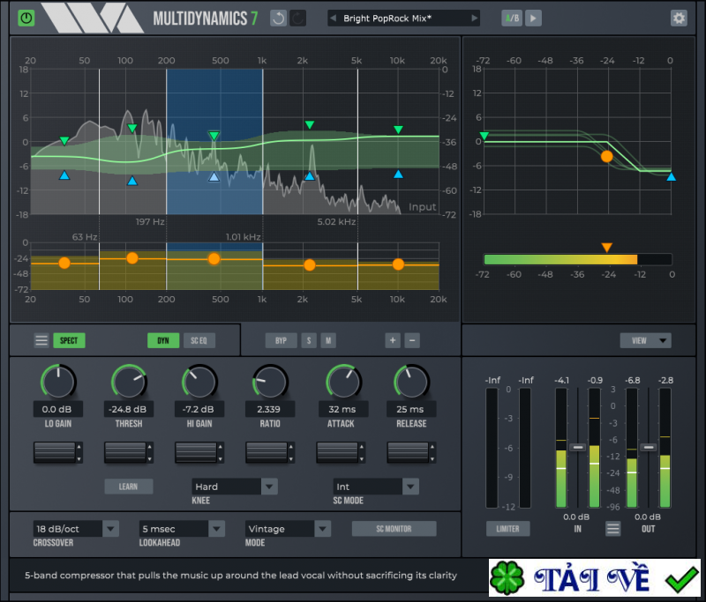Click the redo arrow icon

tap(298, 18)
